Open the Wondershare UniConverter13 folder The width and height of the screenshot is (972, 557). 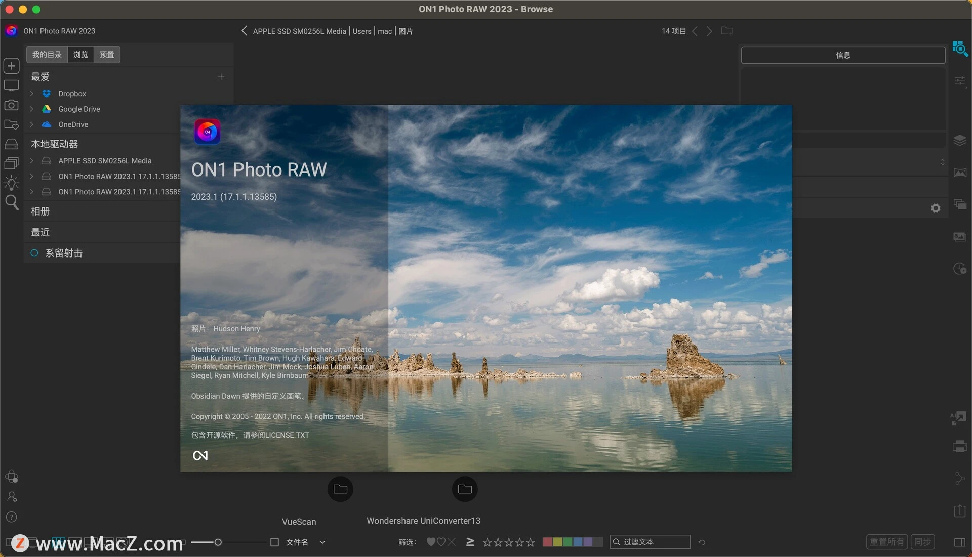pyautogui.click(x=465, y=489)
